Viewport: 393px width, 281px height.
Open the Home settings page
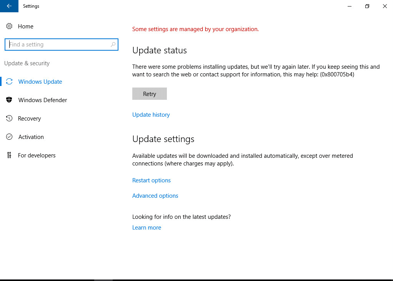pyautogui.click(x=25, y=26)
